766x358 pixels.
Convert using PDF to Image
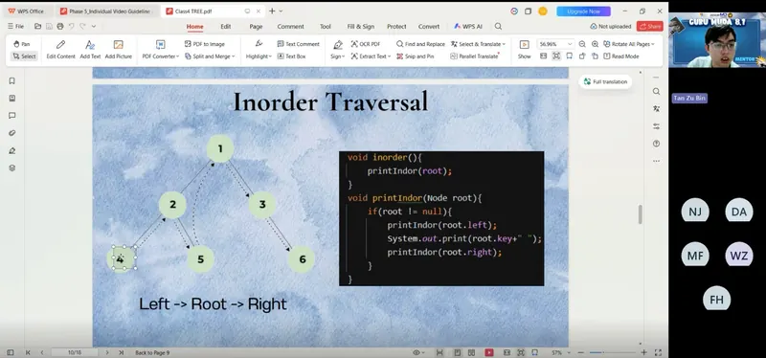[204, 44]
